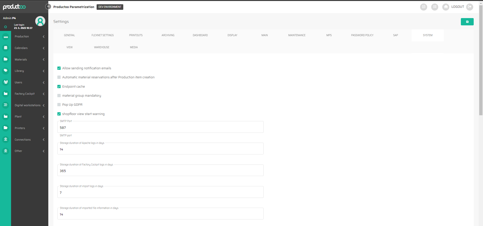Click the Calendars icon in sidebar
This screenshot has width=483, height=226.
click(6, 48)
